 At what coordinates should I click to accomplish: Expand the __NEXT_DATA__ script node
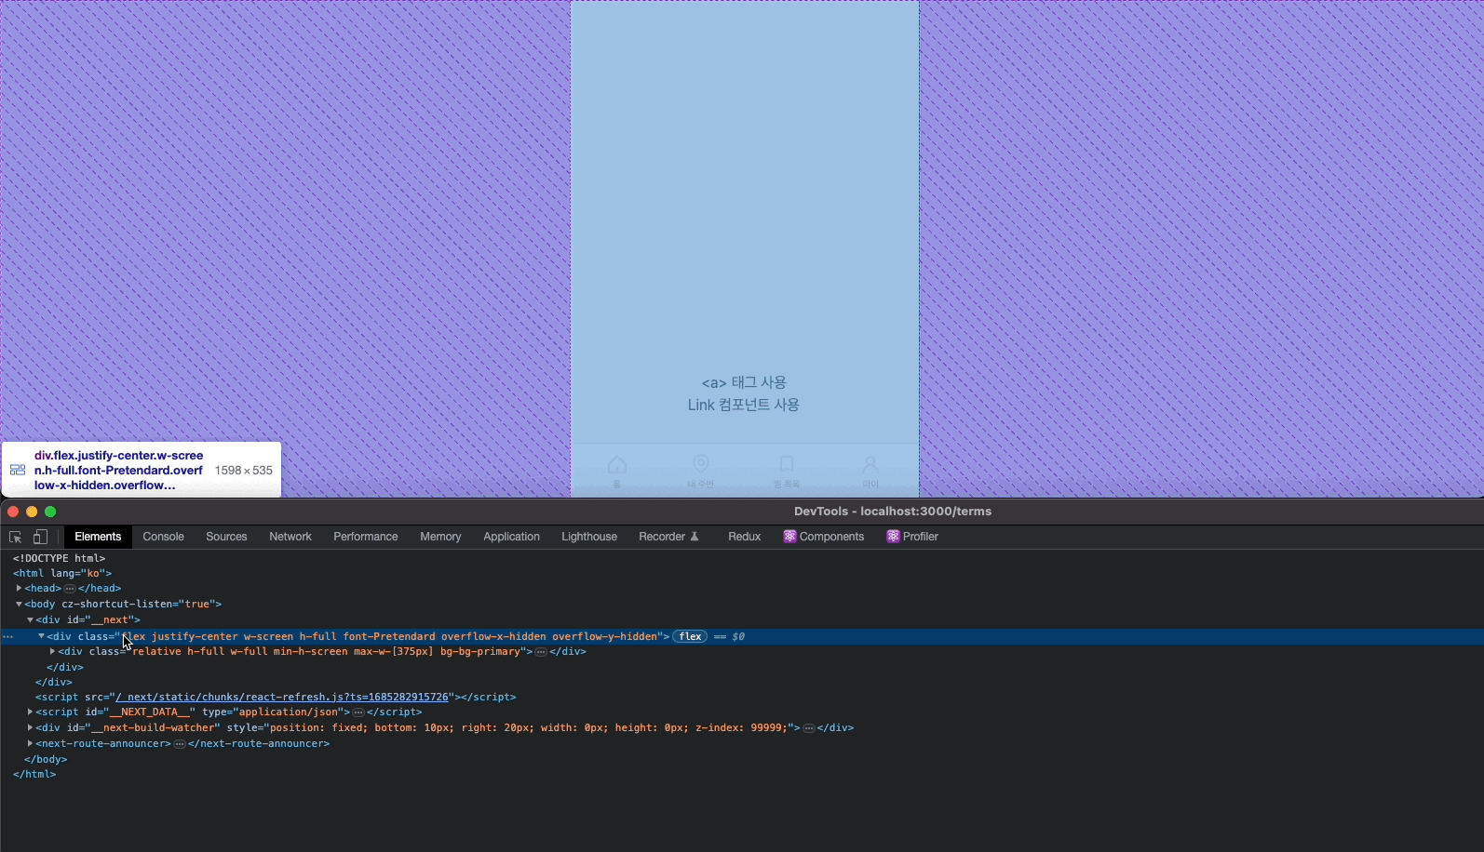(30, 712)
